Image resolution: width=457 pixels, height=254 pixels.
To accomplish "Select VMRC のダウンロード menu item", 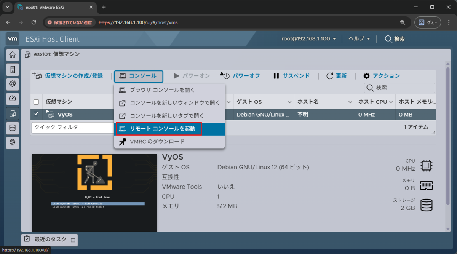I will tap(169, 141).
